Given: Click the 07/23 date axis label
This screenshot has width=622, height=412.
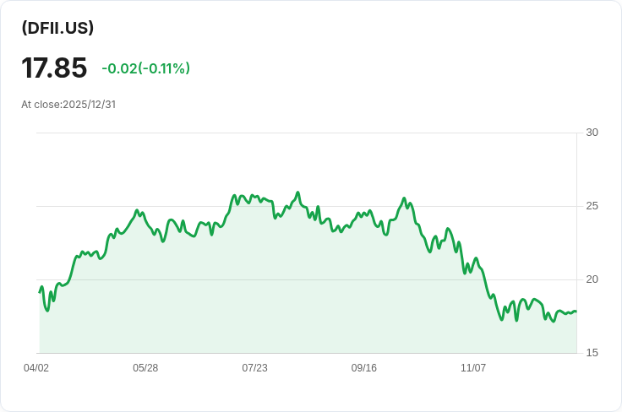Looking at the screenshot, I should [254, 368].
